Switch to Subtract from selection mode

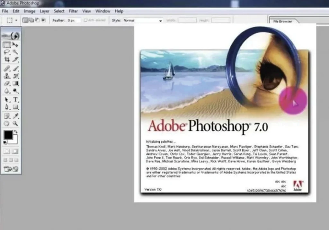coord(37,20)
